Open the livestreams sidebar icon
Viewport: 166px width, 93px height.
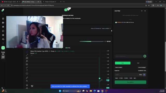[3, 23]
